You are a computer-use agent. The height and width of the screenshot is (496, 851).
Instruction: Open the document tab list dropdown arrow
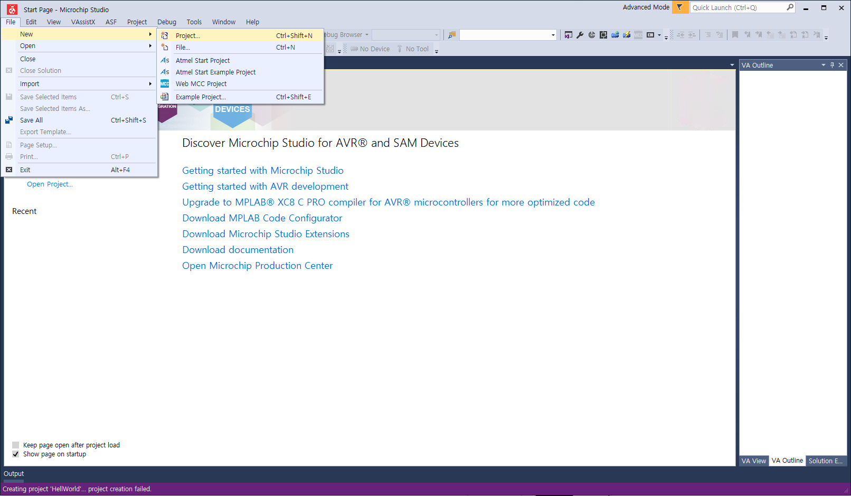(732, 65)
